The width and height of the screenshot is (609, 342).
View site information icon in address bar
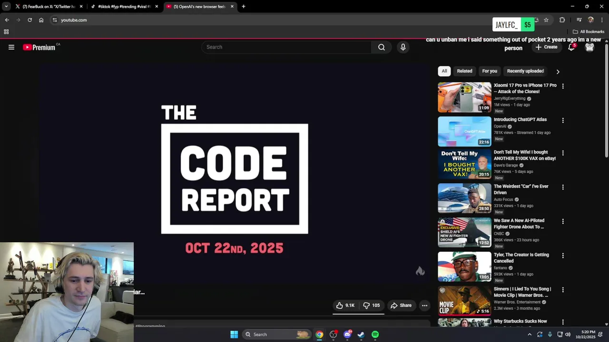click(x=55, y=20)
